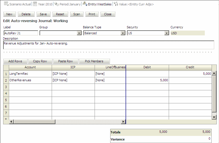This screenshot has width=219, height=143.
Task: Click the Scenario dimension icon
Action: pyautogui.click(x=6, y=4)
